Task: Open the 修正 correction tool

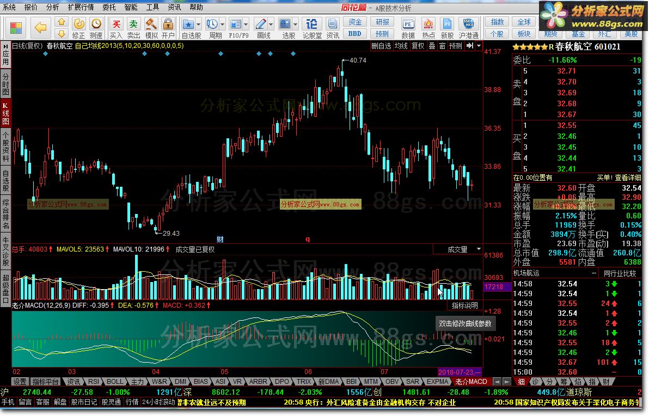Action: (x=78, y=28)
